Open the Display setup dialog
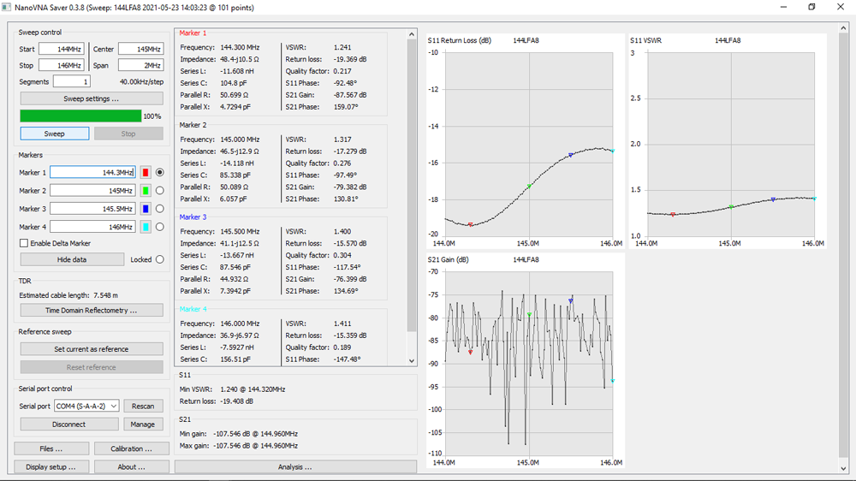This screenshot has height=481, width=856. coord(51,466)
